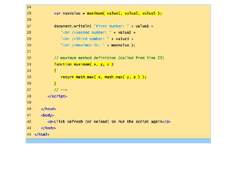Click highlighted 'function maximum( x, y, z )'
The image size is (226, 170).
pos(84,64)
